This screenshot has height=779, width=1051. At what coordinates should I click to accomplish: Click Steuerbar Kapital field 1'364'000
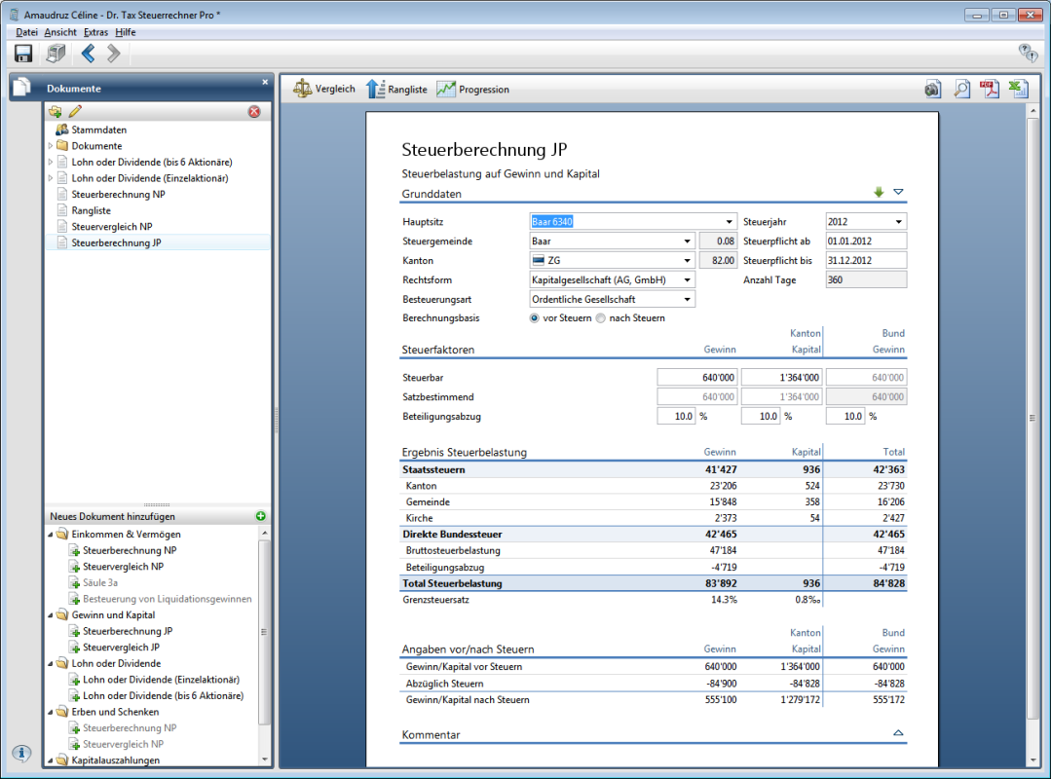click(x=781, y=378)
